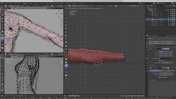Select the Poly Build tool in the red arm viewport
Screen dimensions: 176x99
(x=66, y=59)
